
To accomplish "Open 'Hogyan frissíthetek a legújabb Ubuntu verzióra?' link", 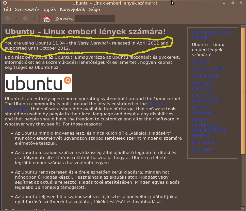I will [x=210, y=128].
